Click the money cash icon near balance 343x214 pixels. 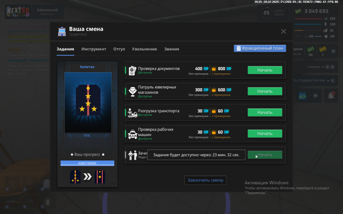[298, 11]
